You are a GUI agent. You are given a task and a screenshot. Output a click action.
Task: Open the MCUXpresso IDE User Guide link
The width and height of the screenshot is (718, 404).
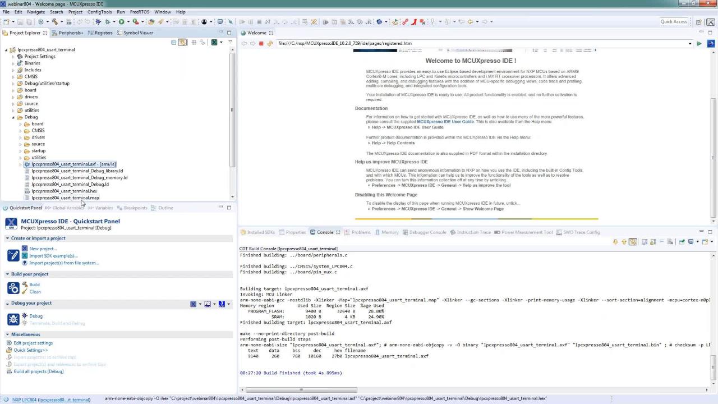(x=445, y=122)
